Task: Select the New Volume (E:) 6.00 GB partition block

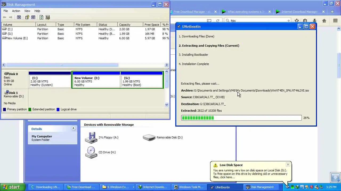Action: [x=96, y=80]
